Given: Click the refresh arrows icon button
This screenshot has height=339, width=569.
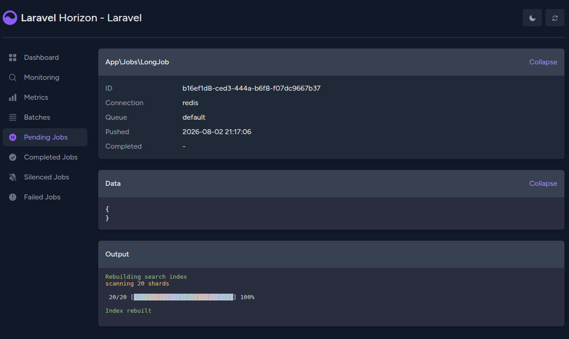Looking at the screenshot, I should pos(555,18).
